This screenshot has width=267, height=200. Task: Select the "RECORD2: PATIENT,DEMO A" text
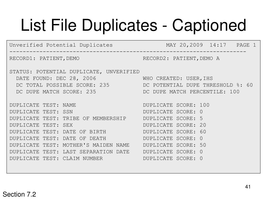181,58
